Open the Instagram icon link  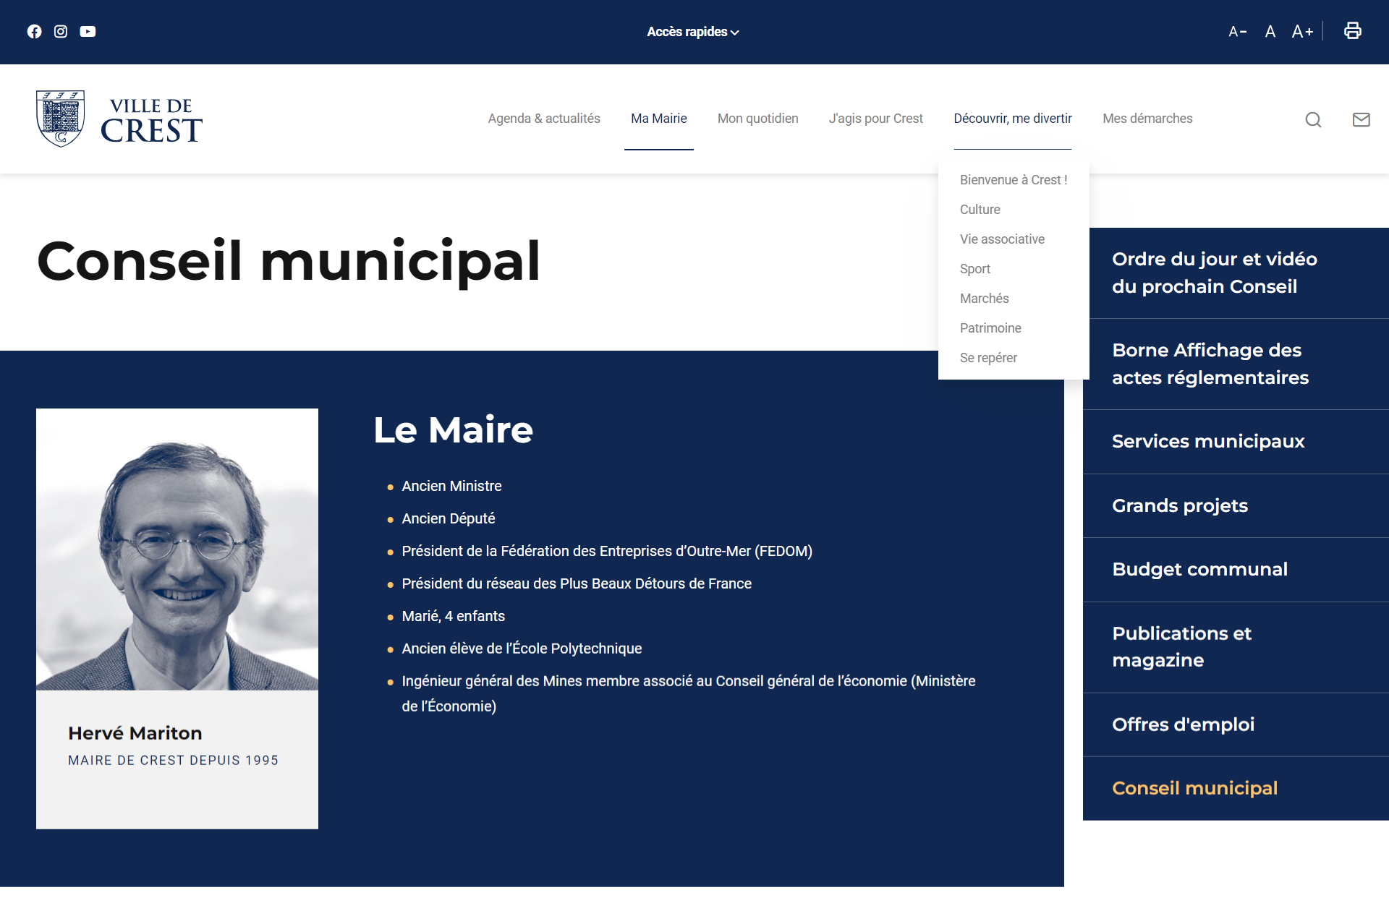(61, 31)
